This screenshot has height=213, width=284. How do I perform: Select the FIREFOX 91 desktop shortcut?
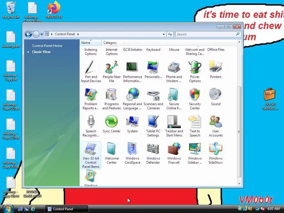[54, 10]
